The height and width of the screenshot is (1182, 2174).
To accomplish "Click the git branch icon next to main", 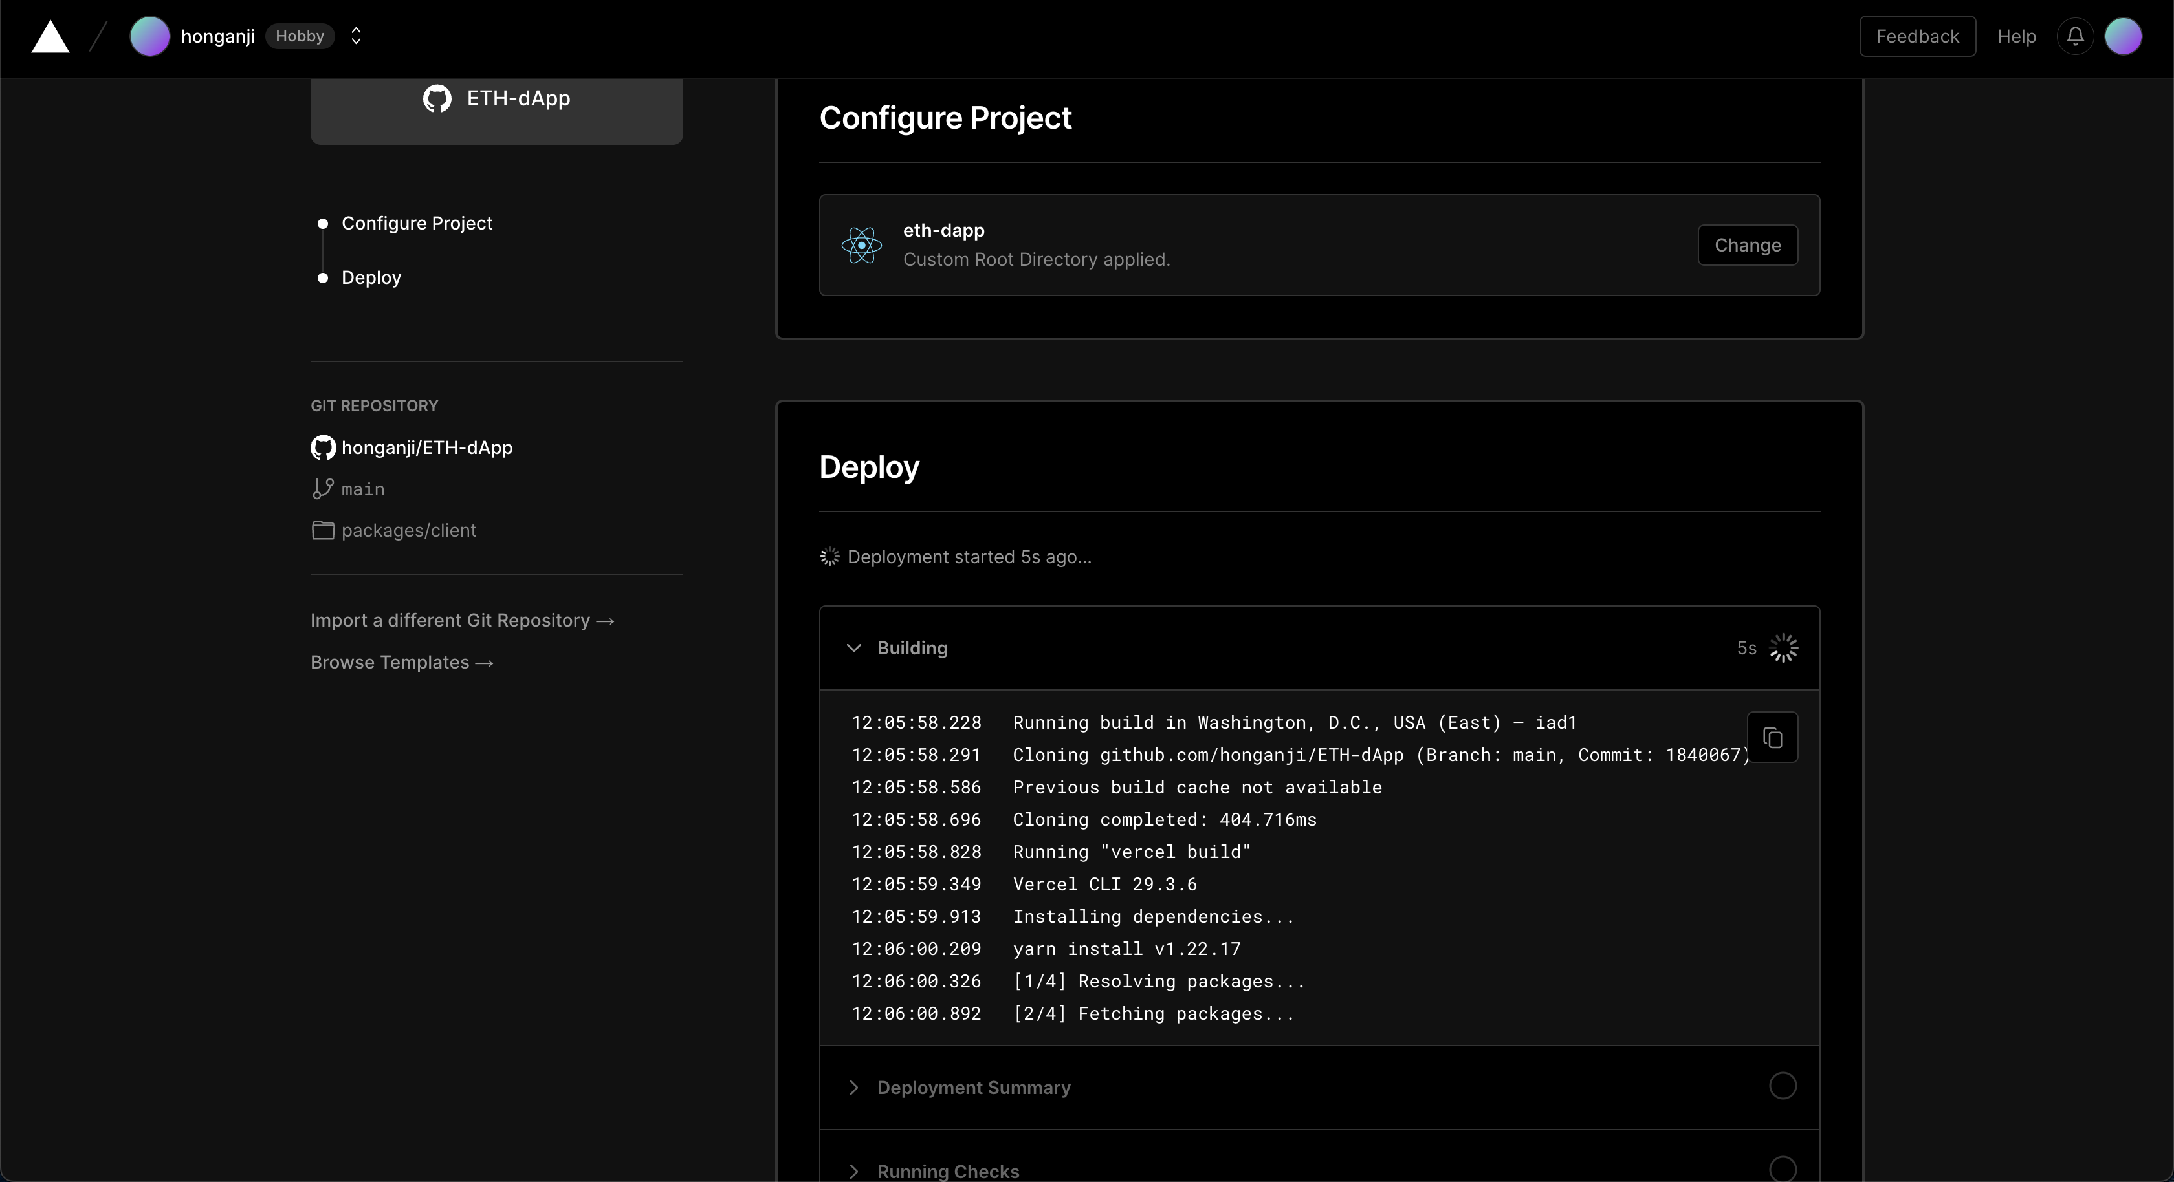I will click(x=322, y=488).
